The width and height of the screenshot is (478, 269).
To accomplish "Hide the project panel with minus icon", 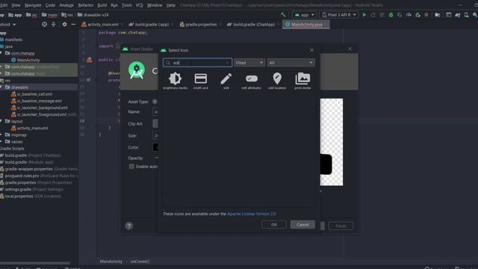I will tap(73, 25).
